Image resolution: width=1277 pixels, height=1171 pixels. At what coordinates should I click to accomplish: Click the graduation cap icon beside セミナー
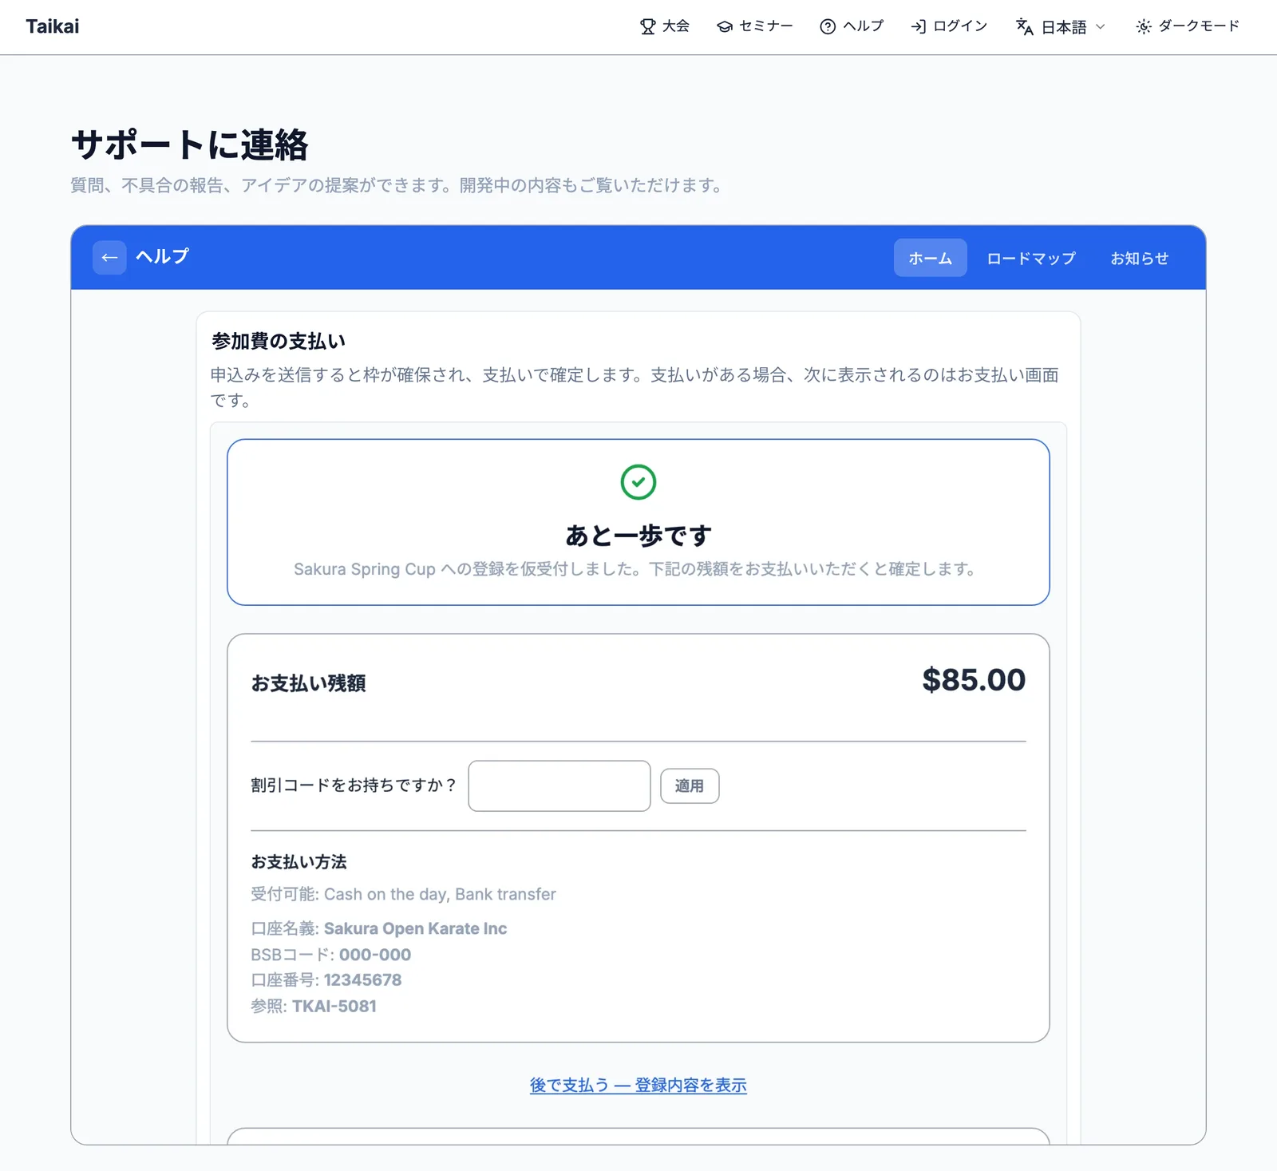pos(725,27)
